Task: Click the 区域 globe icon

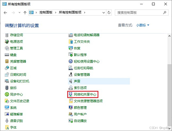Action: 7,68
